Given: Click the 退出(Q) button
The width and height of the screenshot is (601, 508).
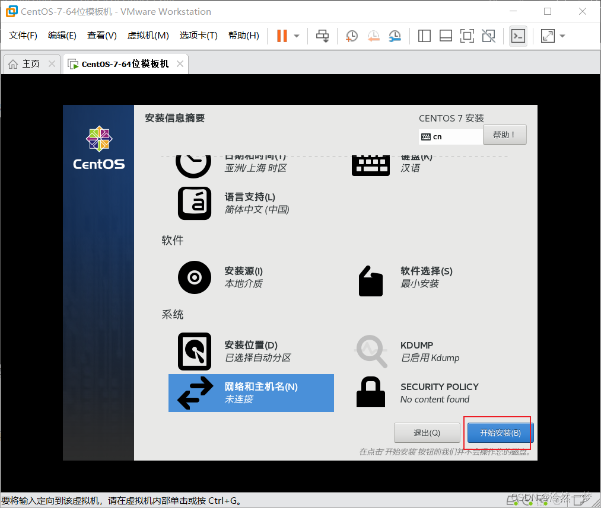Looking at the screenshot, I should pos(427,433).
